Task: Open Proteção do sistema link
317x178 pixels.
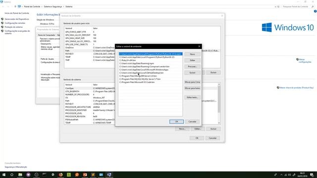Action: coord(13,27)
